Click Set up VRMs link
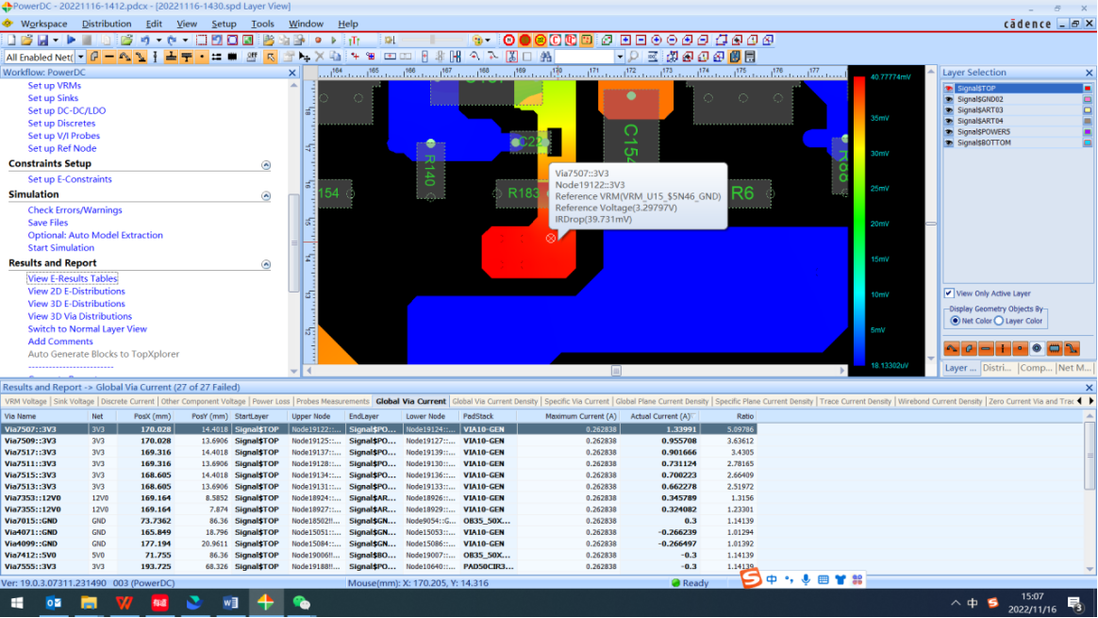This screenshot has width=1098, height=618. pyautogui.click(x=55, y=86)
